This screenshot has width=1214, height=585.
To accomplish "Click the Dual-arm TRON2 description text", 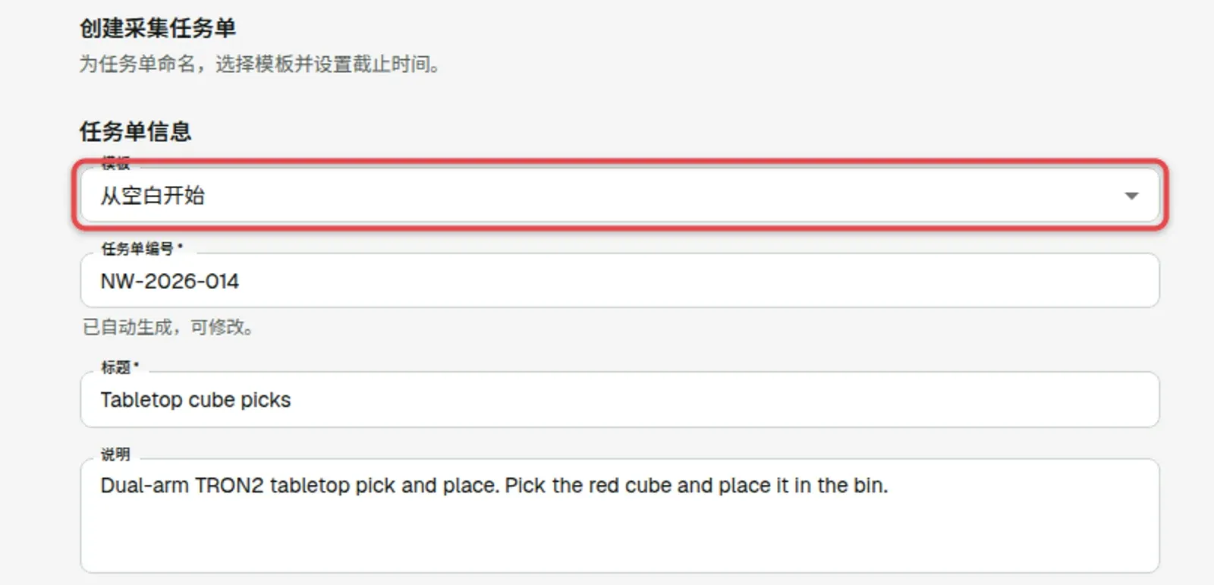I will pos(494,486).
